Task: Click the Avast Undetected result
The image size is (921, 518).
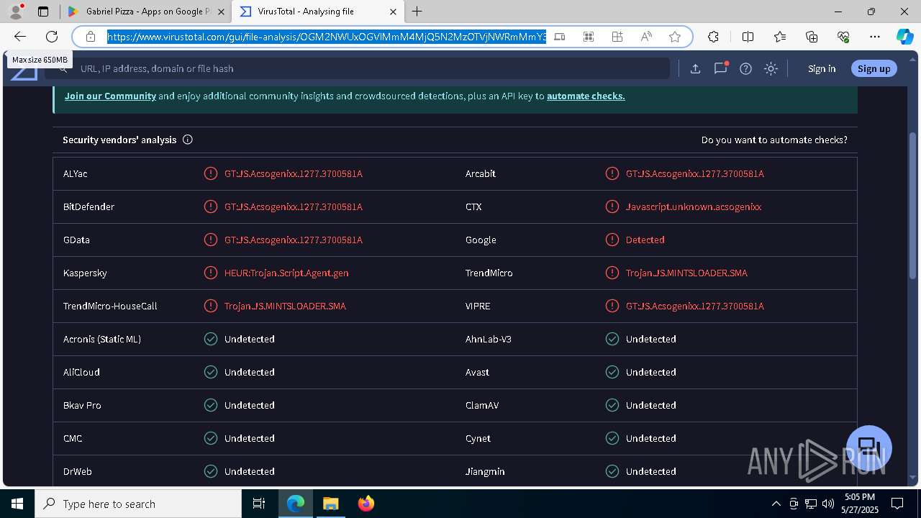Action: click(651, 372)
